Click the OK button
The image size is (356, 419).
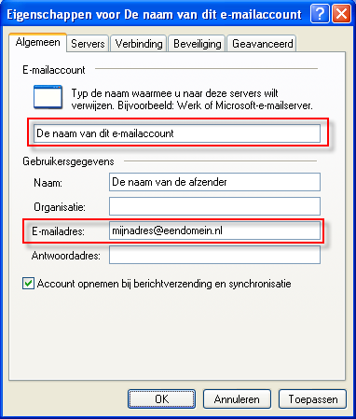click(161, 399)
